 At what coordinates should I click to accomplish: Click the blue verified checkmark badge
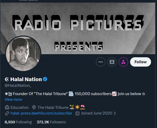[45, 79]
